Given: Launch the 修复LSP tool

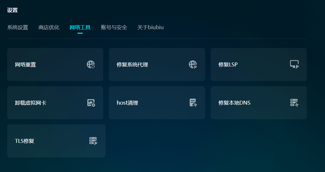Looking at the screenshot, I should tap(259, 64).
